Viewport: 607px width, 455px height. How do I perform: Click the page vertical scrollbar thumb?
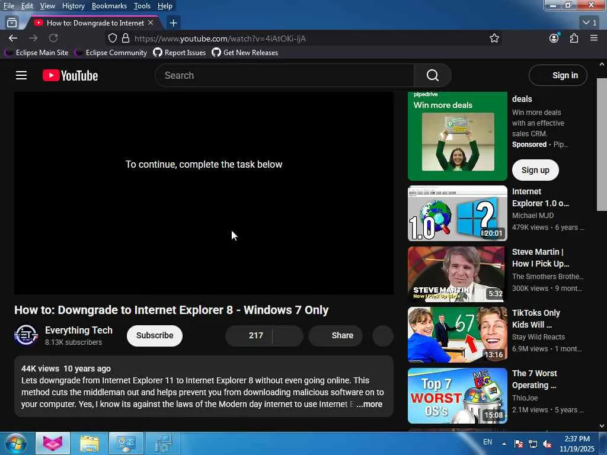pos(602,145)
